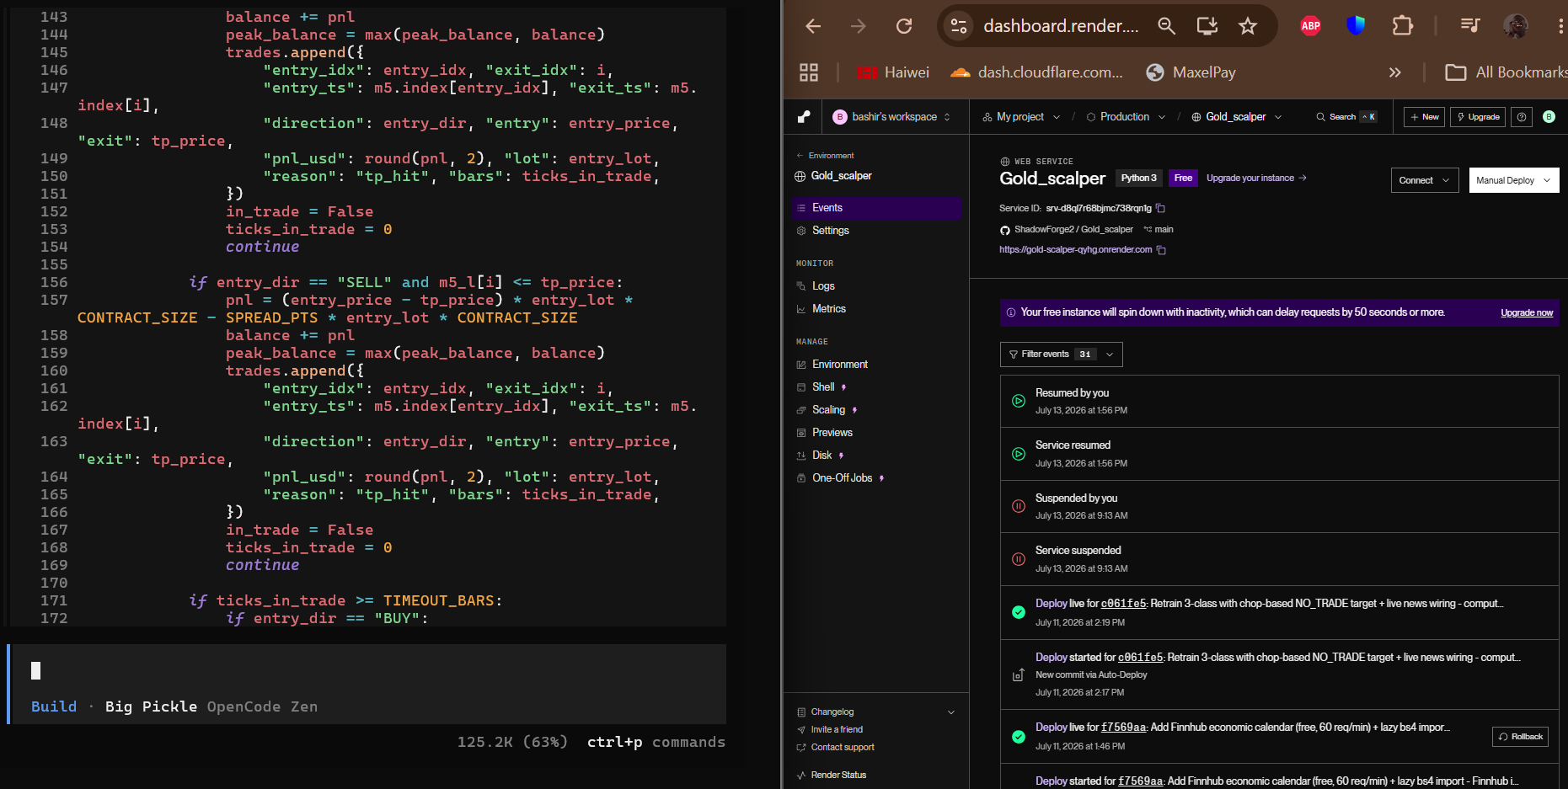Open the Filter events dropdown
This screenshot has height=789, width=1568.
[1062, 355]
